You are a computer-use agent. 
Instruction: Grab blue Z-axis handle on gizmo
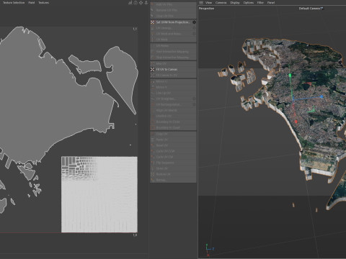321,96
